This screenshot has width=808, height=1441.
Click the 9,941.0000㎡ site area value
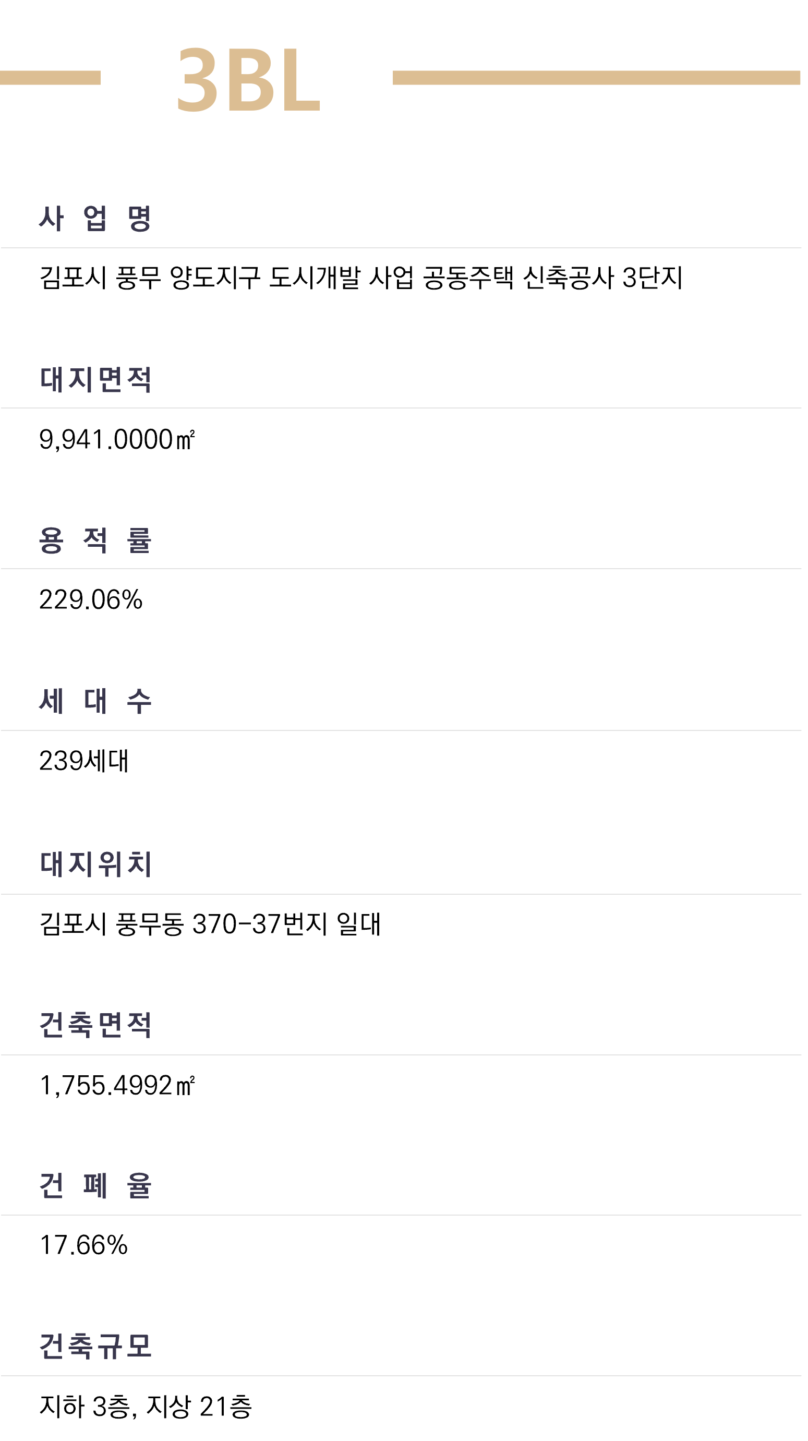117,440
